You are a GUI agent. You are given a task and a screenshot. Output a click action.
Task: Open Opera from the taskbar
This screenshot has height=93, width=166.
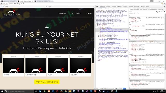[57, 91]
